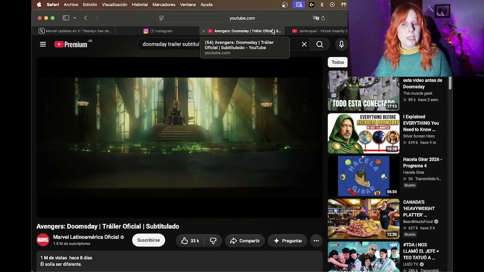Expand the sidebar tab group chevron
484x272 pixels.
tap(74, 18)
